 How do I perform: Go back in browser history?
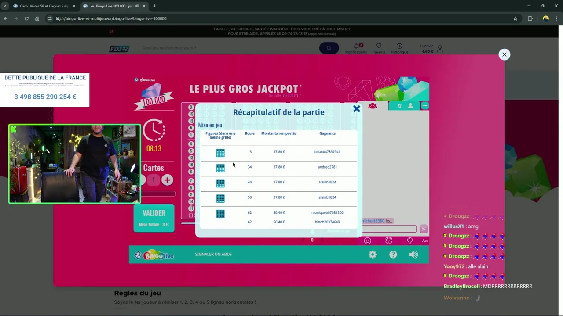[6, 18]
